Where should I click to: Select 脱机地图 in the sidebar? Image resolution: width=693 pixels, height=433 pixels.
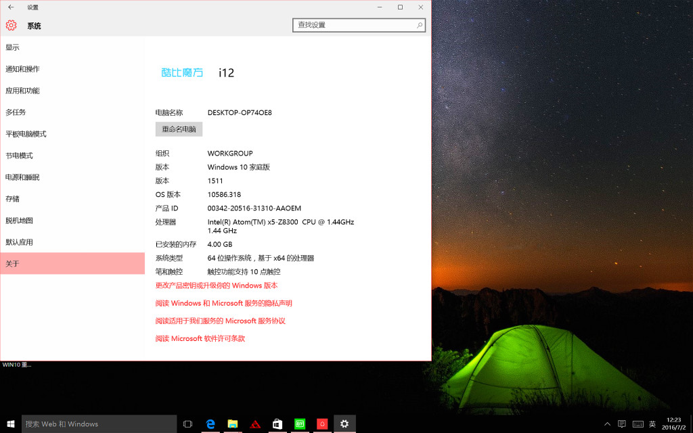tap(72, 221)
